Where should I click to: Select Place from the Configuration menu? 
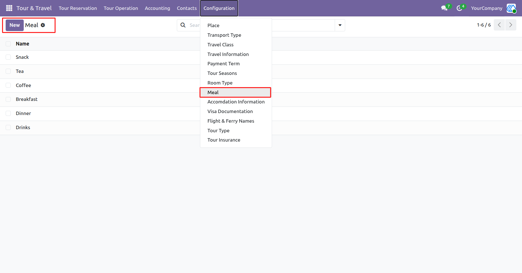pyautogui.click(x=236, y=25)
